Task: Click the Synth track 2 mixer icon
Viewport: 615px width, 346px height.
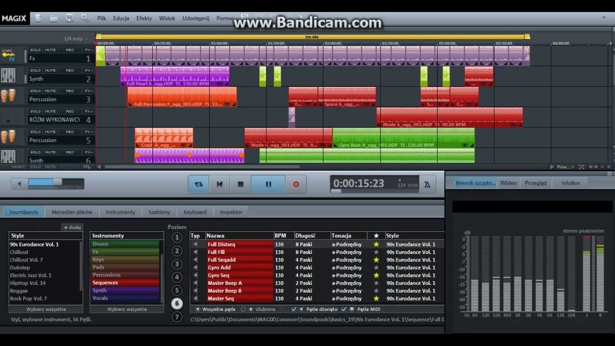Action: 8,75
